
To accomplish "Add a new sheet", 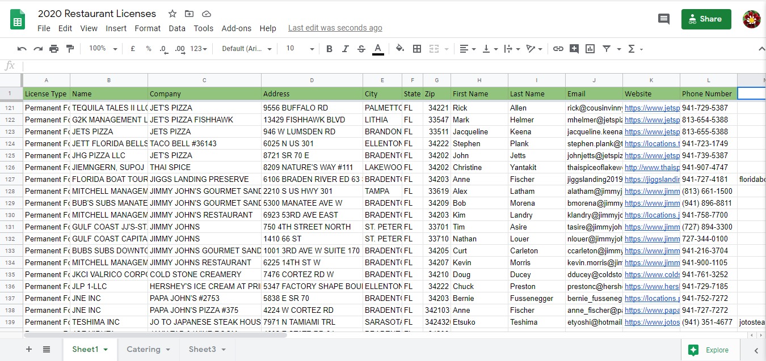I will (29, 350).
